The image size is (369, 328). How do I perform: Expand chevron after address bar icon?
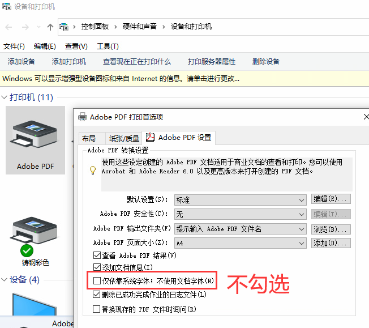tap(74, 27)
